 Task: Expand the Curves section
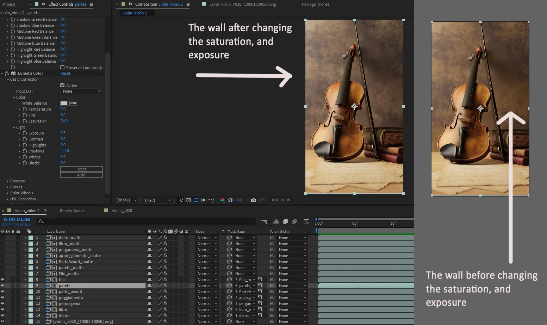point(7,187)
